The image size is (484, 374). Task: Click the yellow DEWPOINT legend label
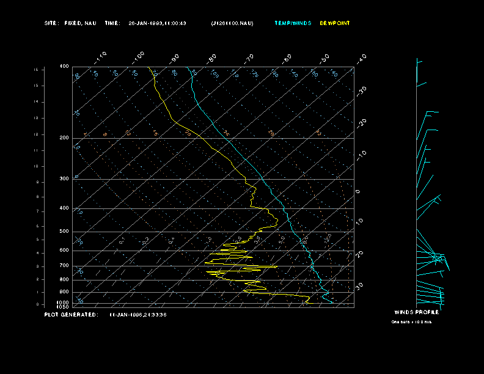335,23
